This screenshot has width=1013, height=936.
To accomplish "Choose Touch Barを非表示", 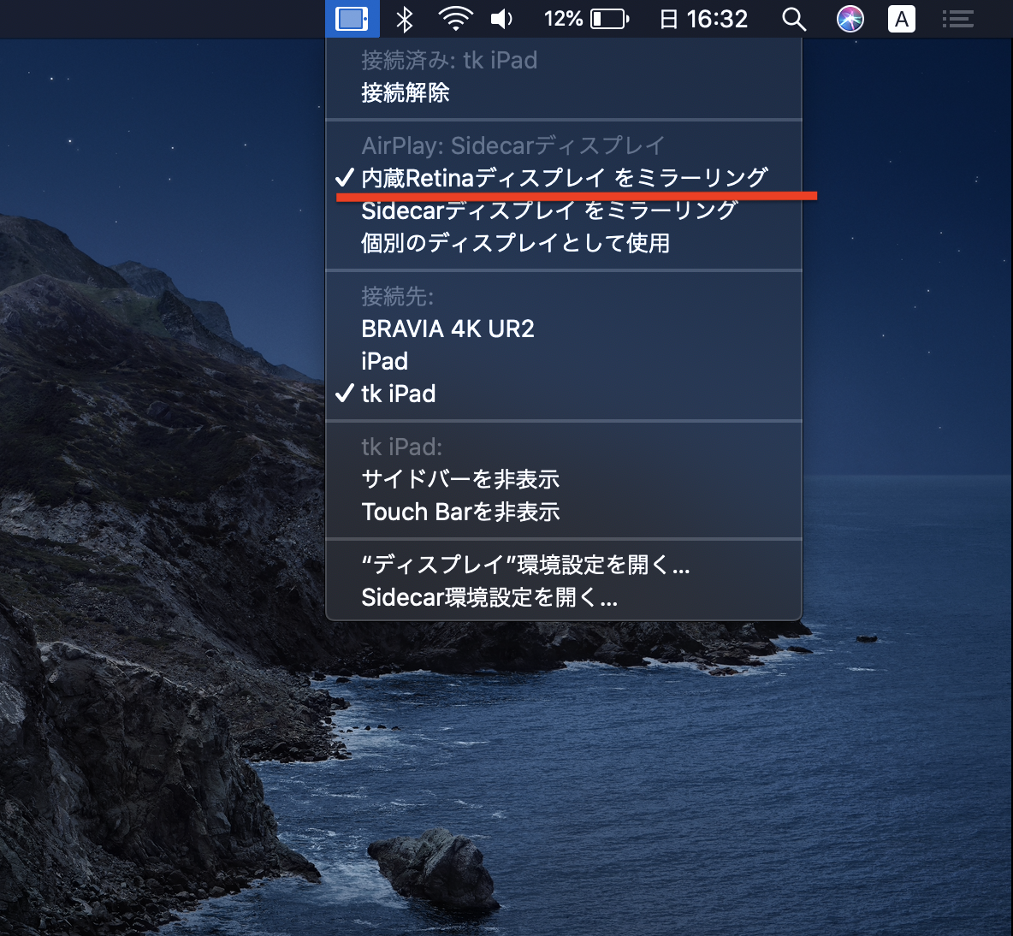I will [x=563, y=512].
